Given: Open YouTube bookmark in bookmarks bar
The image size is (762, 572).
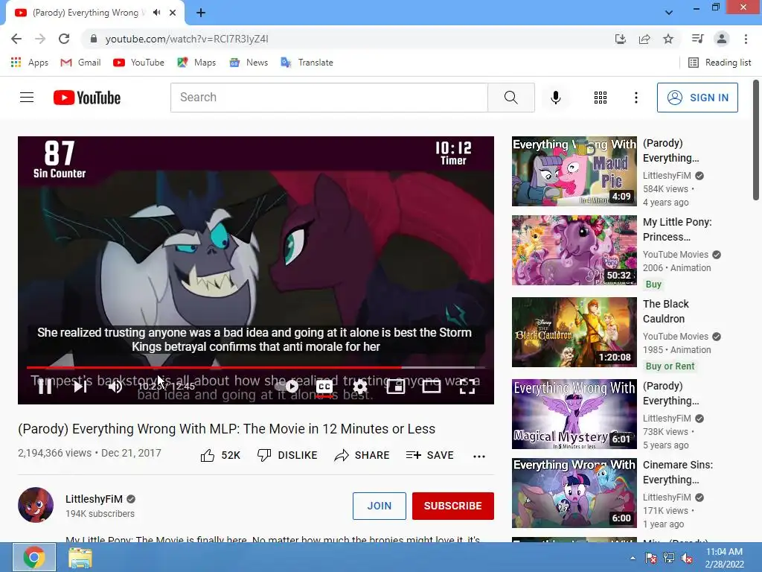Looking at the screenshot, I should pyautogui.click(x=138, y=63).
